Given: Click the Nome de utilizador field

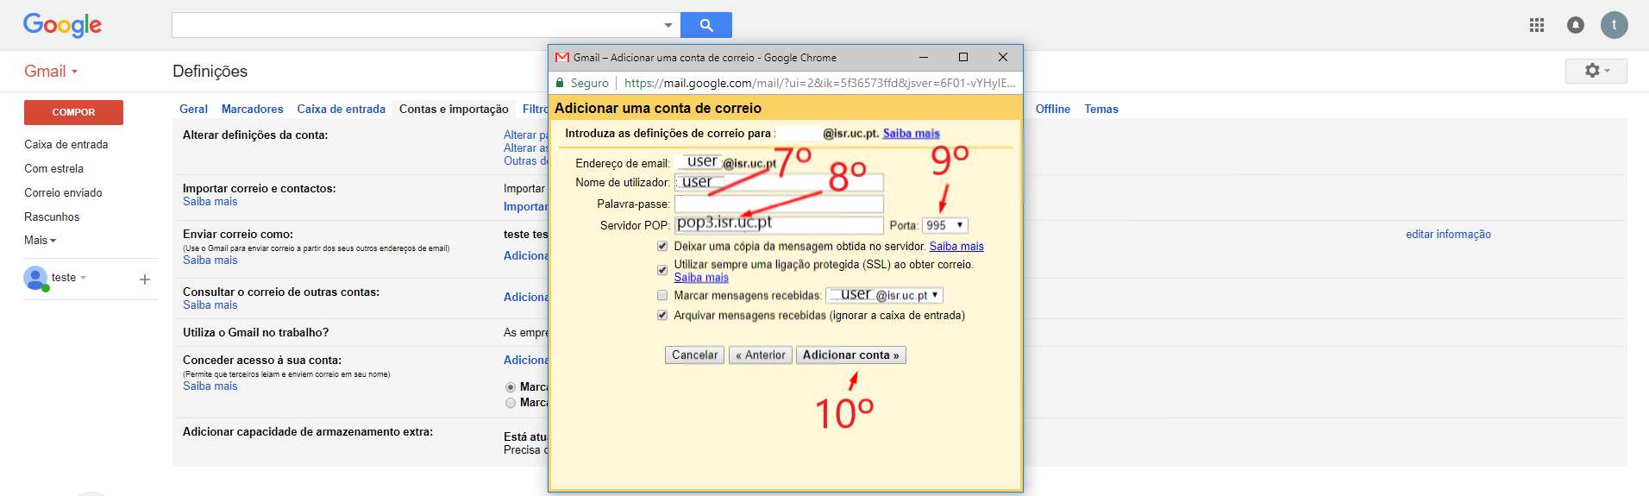Looking at the screenshot, I should [x=779, y=183].
